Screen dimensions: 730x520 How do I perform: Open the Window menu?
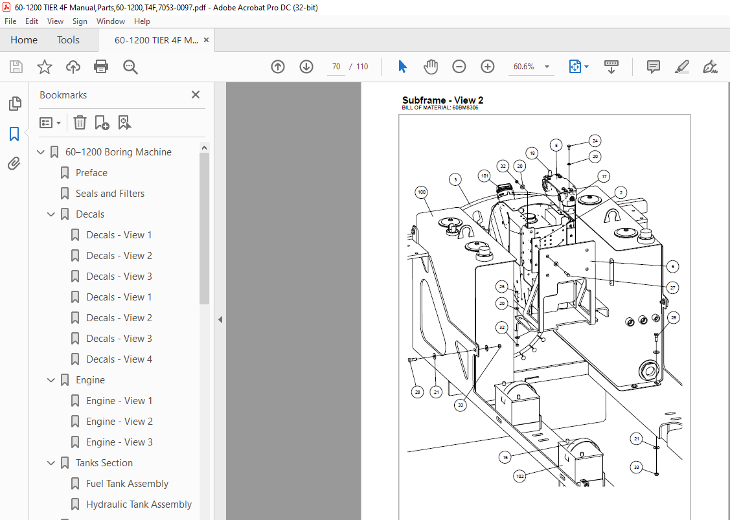(111, 21)
